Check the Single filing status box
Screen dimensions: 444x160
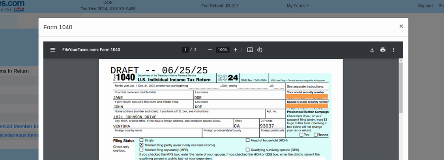point(141,140)
